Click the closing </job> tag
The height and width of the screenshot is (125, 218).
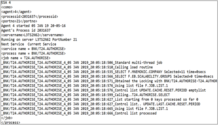7,118
